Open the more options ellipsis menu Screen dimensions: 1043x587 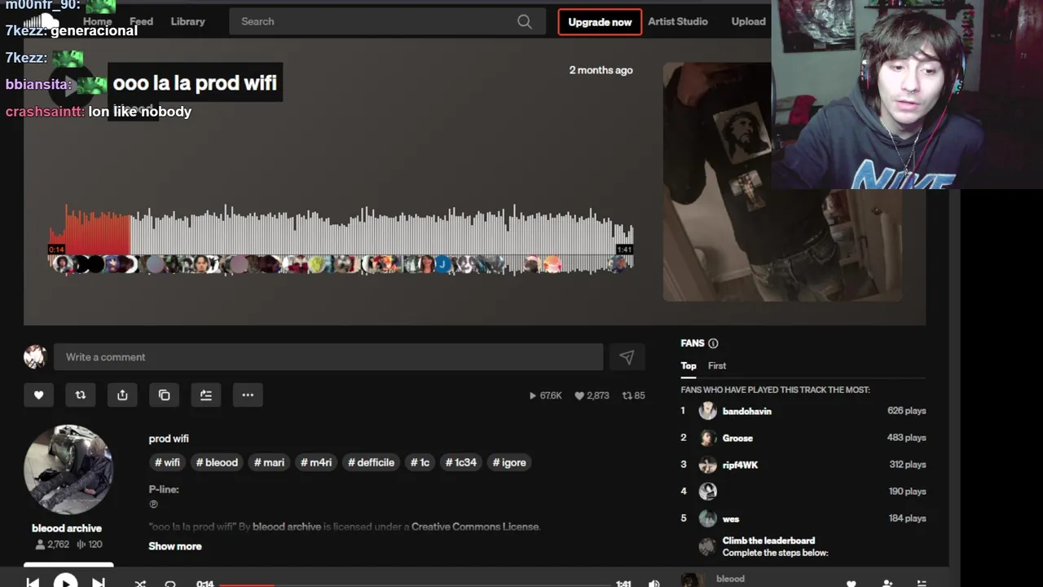[248, 395]
